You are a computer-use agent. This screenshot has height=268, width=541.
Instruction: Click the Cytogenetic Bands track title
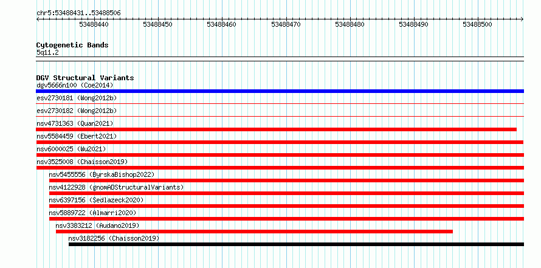coord(72,45)
